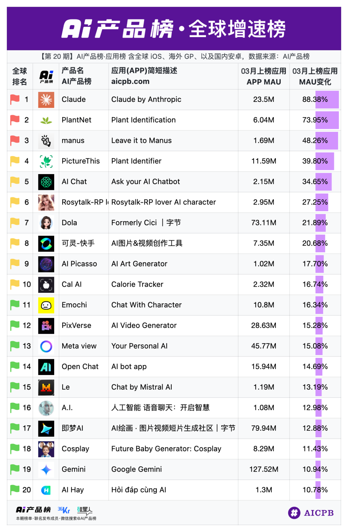Click the Cal AI apple icon
The height and width of the screenshot is (532, 348).
(46, 285)
